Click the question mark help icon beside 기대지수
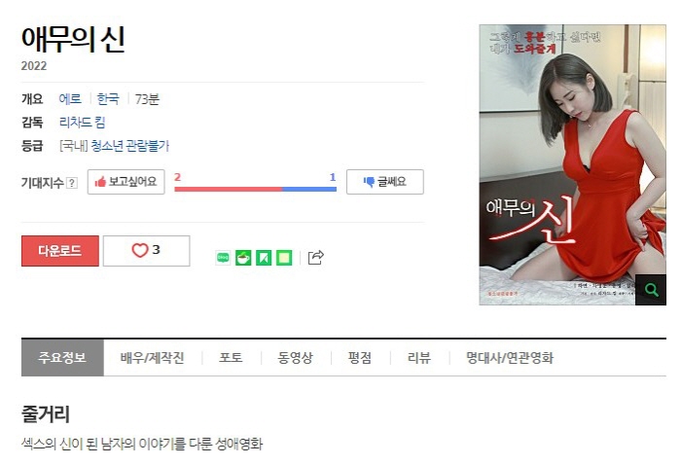 tap(72, 183)
